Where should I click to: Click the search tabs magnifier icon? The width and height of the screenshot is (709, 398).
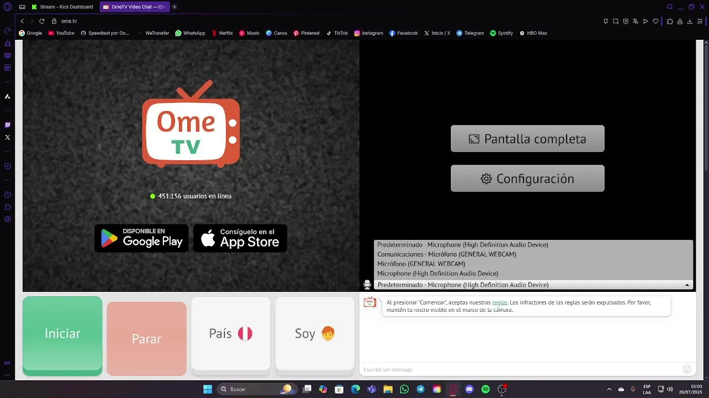[x=670, y=7]
